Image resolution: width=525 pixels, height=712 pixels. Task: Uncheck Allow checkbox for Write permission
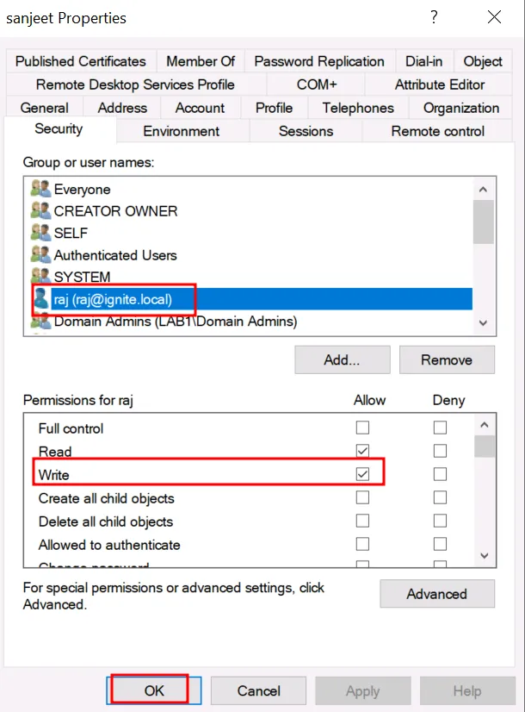coord(362,474)
